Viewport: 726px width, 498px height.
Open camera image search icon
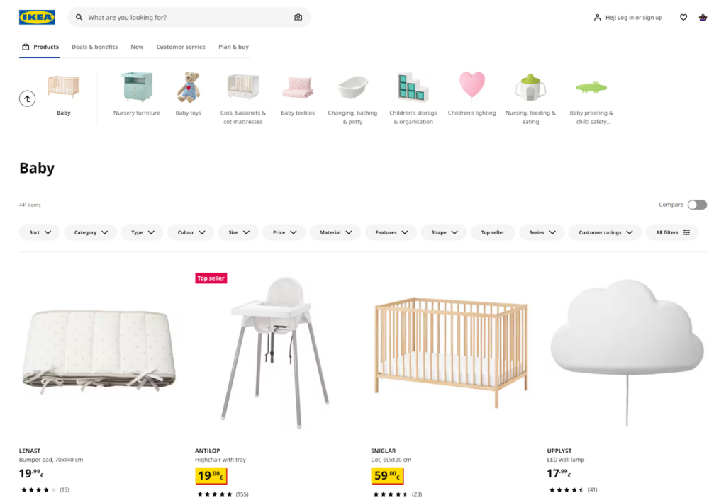pyautogui.click(x=298, y=17)
